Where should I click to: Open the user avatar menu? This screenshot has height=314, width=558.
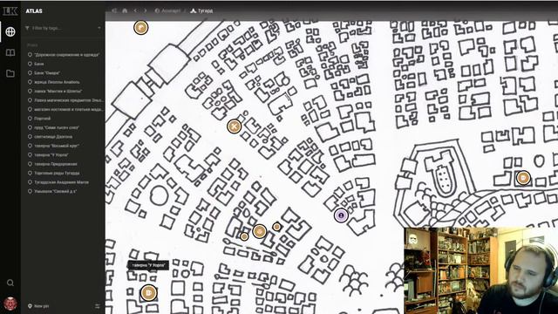coord(10,304)
